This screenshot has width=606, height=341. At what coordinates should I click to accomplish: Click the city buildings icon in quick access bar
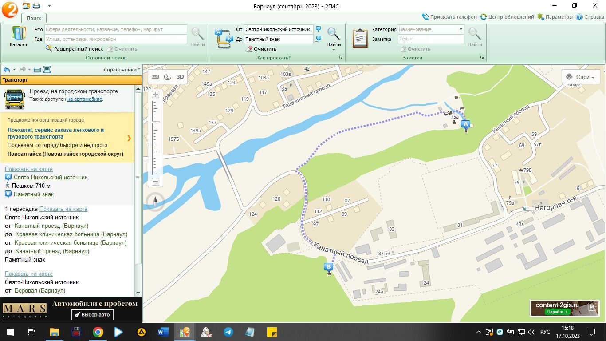tap(26, 6)
